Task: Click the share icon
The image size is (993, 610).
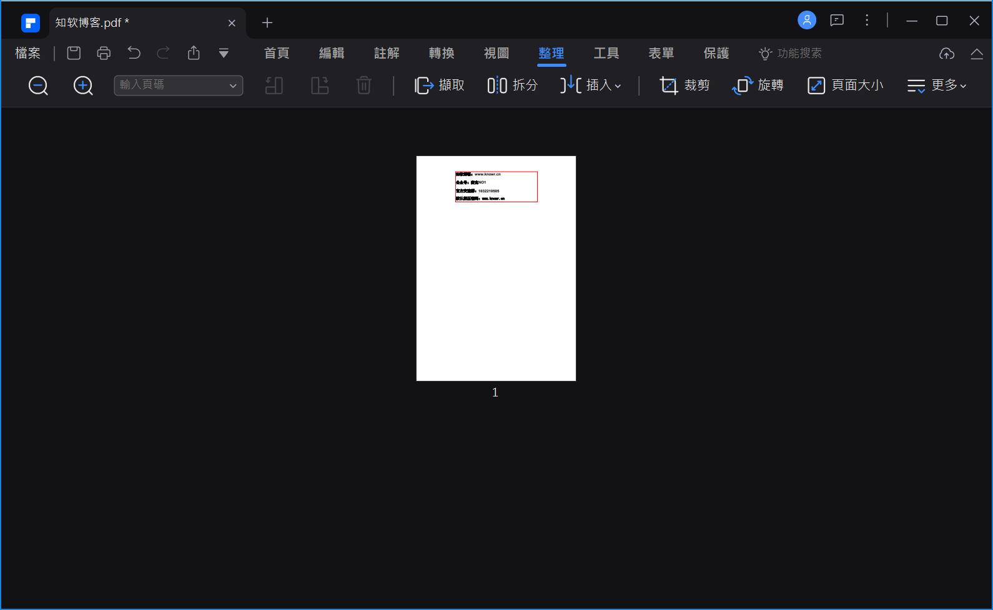Action: point(194,53)
